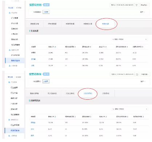Viewport: 152px width, 142px height.
Task: Click the blue keyword link in the lower table's first row
Action: point(33,123)
